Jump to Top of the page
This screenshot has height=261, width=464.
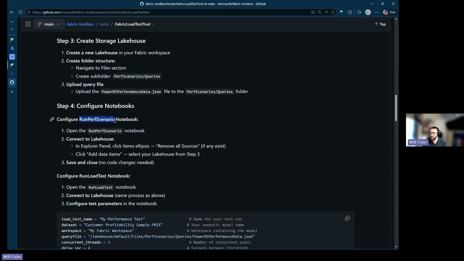tap(380, 24)
